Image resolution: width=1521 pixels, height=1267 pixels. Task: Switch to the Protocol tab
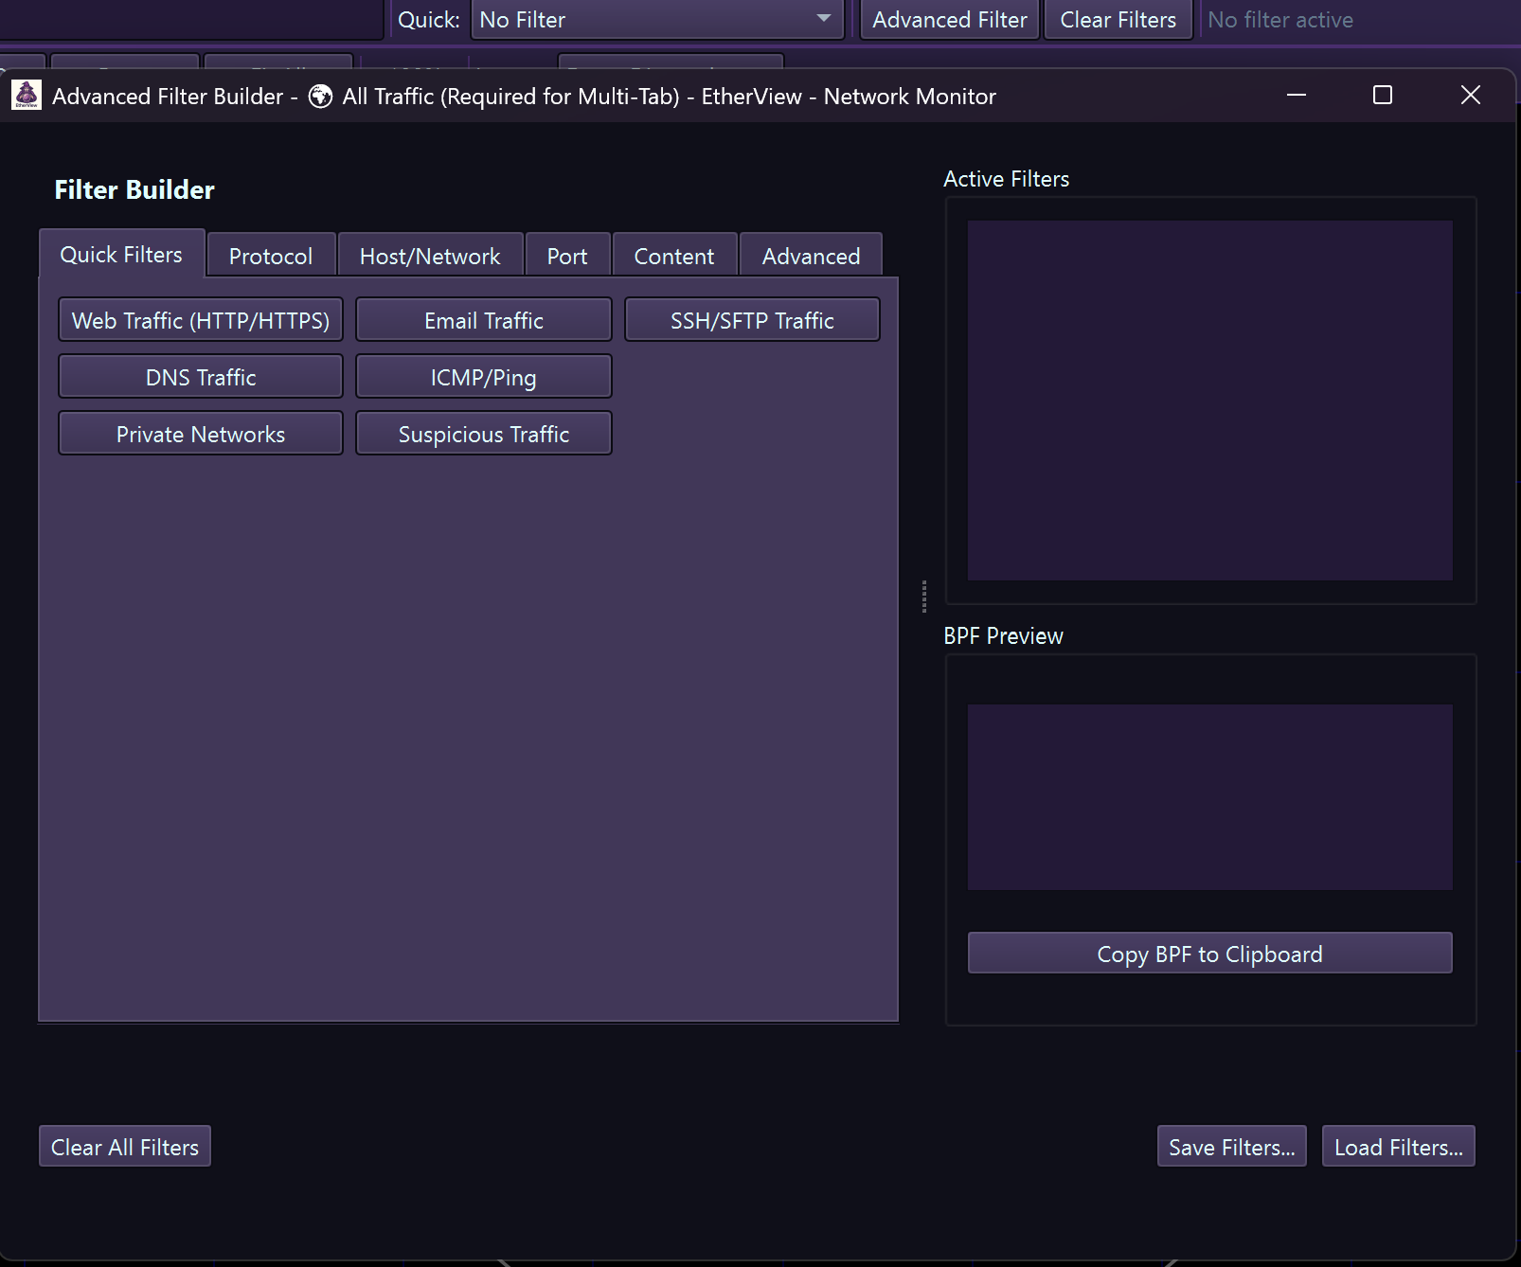coord(271,256)
